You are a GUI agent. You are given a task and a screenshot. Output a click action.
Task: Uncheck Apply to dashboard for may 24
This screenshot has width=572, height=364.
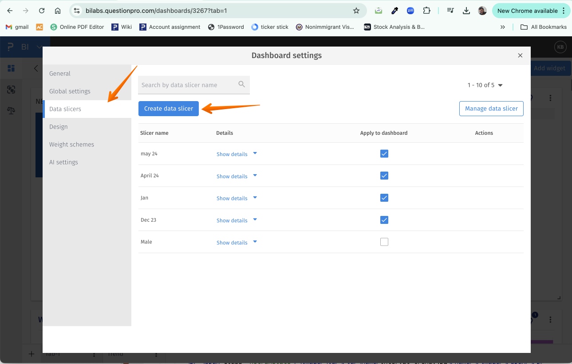384,154
